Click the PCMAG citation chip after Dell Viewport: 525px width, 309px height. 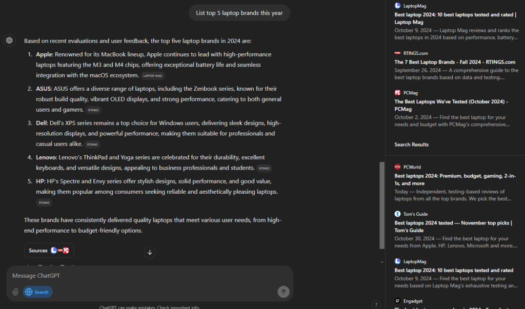pyautogui.click(x=92, y=145)
